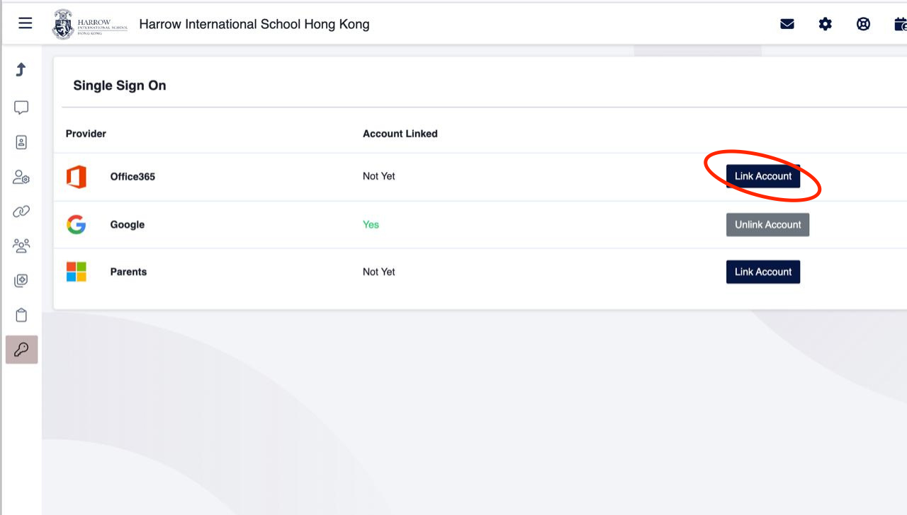This screenshot has height=515, width=907.
Task: Click the Account Linked column header
Action: [400, 134]
